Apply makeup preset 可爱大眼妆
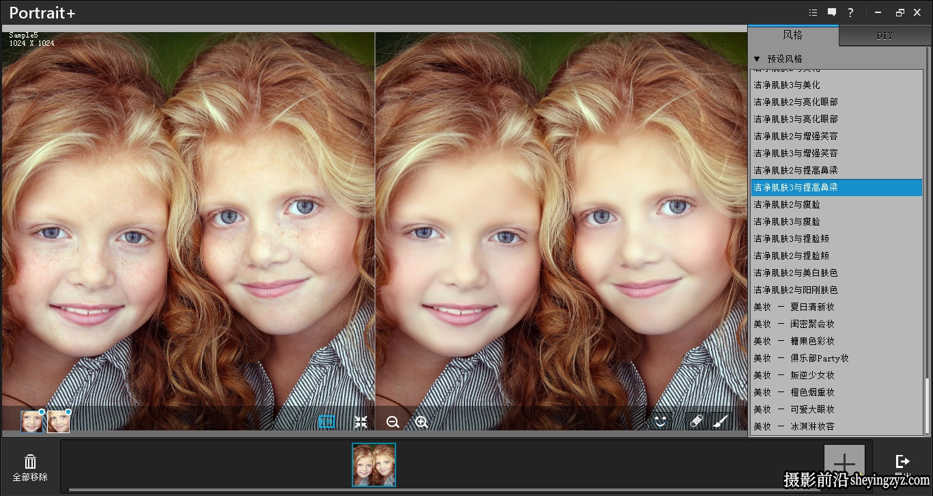Image resolution: width=933 pixels, height=496 pixels. tap(837, 409)
